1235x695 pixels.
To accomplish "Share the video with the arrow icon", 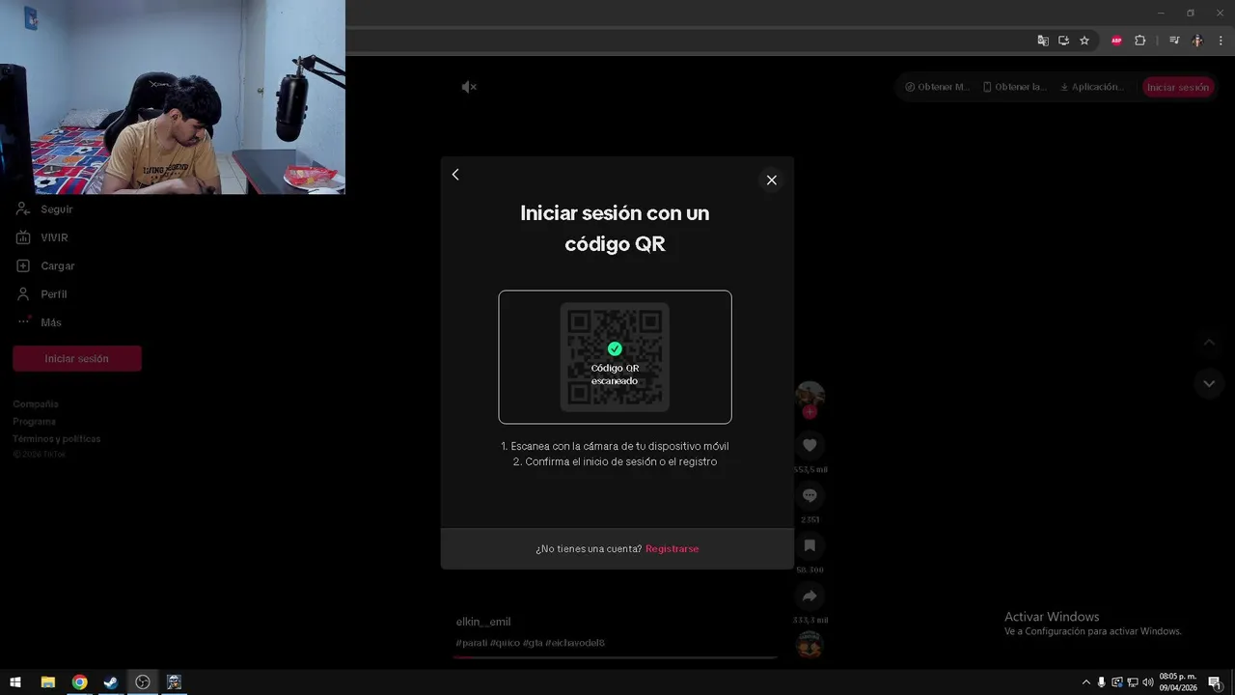I will (x=810, y=596).
